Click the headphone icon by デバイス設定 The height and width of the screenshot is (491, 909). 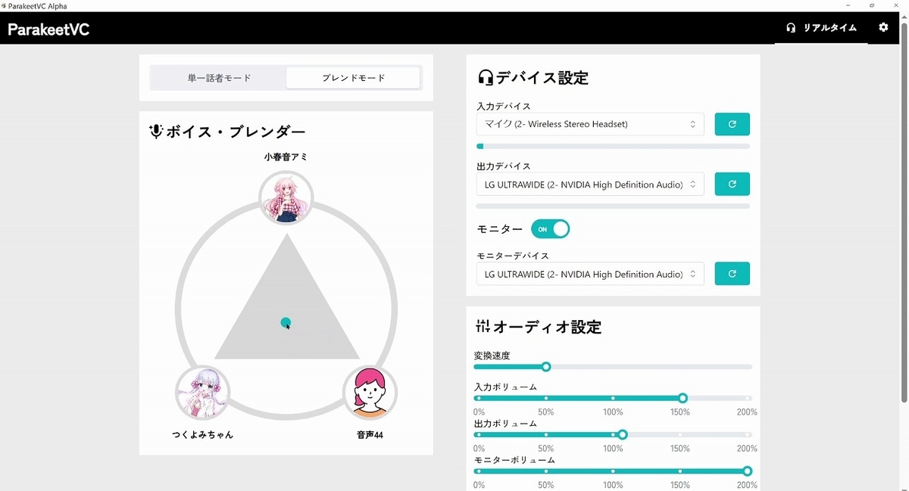[486, 77]
